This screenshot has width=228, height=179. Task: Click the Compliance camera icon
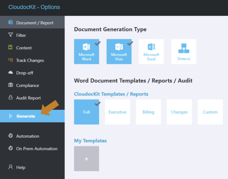[10, 85]
